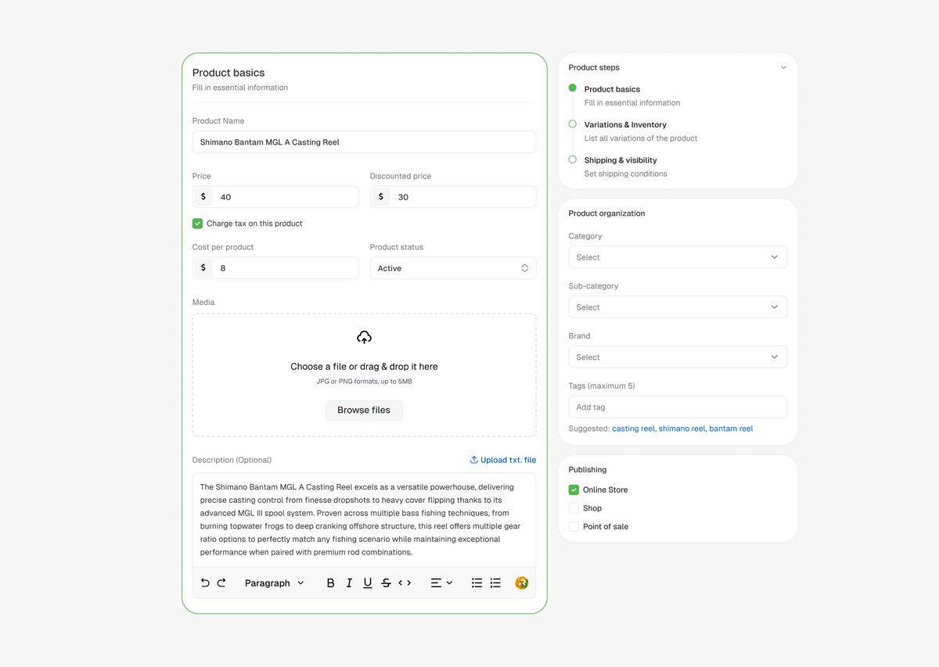This screenshot has height=667, width=939.
Task: Click the Add tag input field
Action: click(x=678, y=407)
